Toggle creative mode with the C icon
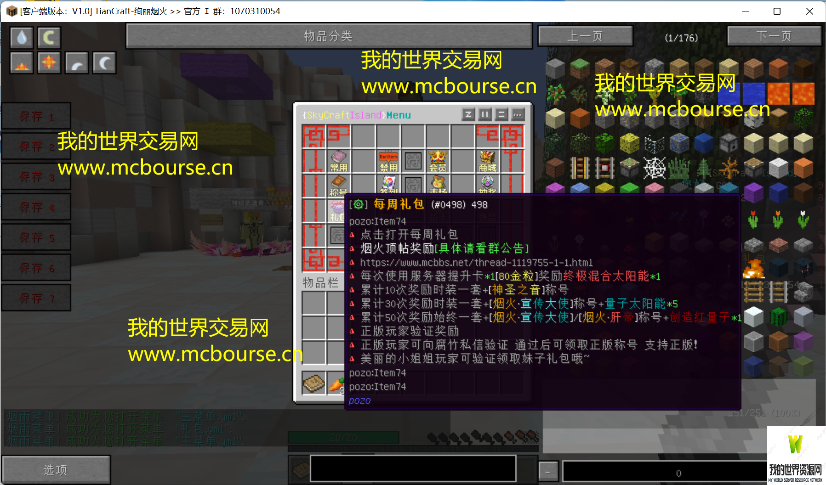 (49, 38)
